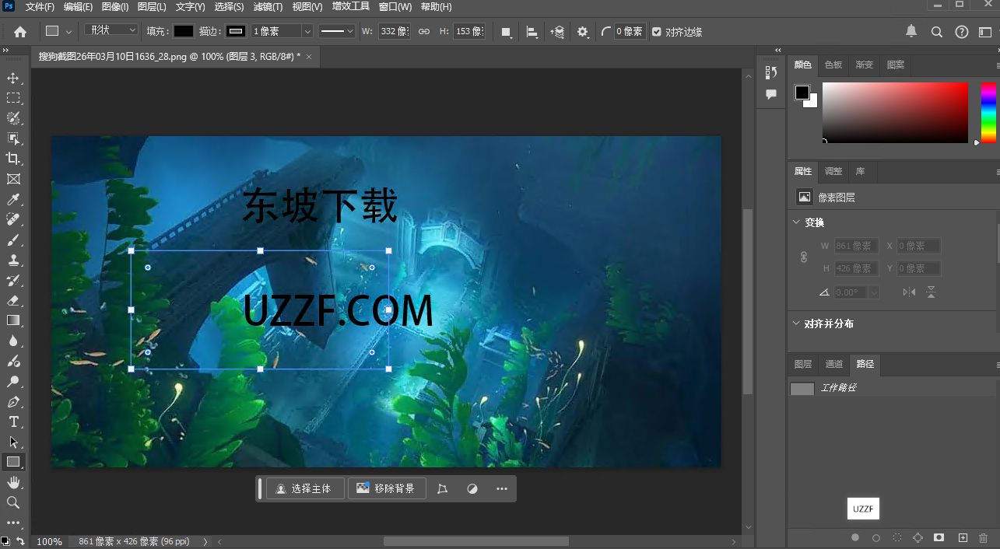1000x549 pixels.
Task: Select the Eyedropper tool
Action: click(x=13, y=200)
